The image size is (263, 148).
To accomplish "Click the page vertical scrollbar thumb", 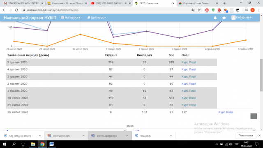I will (261, 75).
